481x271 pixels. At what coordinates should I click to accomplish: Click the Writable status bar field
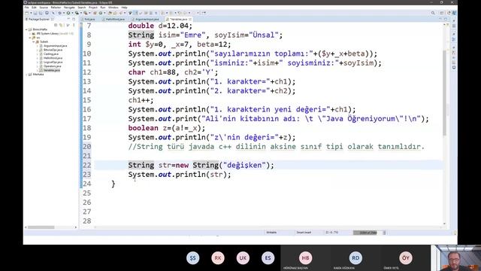click(271, 233)
